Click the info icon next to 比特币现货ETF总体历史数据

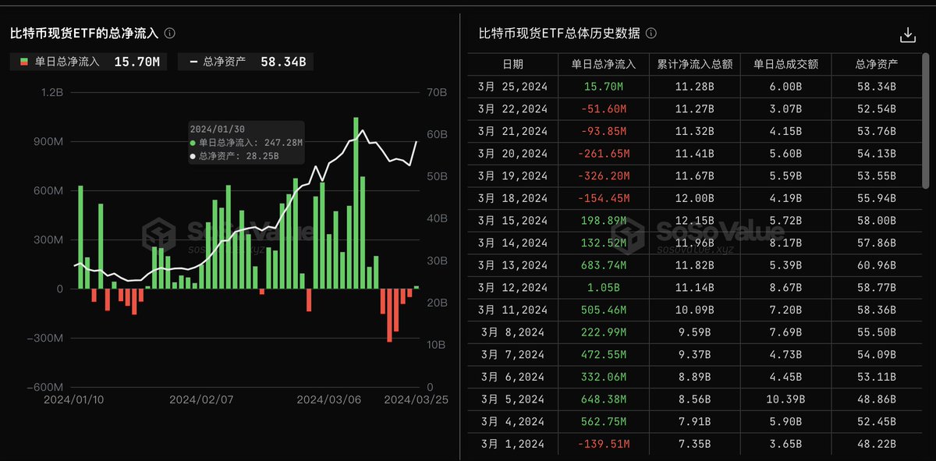652,33
